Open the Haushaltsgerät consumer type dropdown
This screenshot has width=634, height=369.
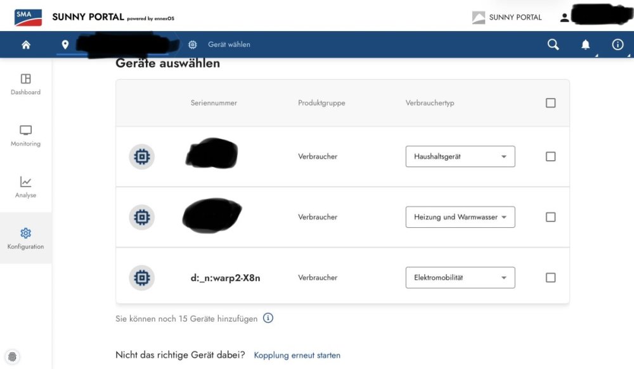pyautogui.click(x=460, y=156)
